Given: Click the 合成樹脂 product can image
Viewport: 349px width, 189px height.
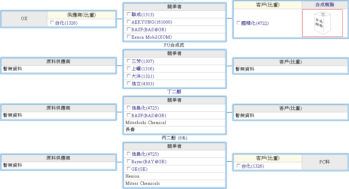Looking at the screenshot, I should (322, 23).
